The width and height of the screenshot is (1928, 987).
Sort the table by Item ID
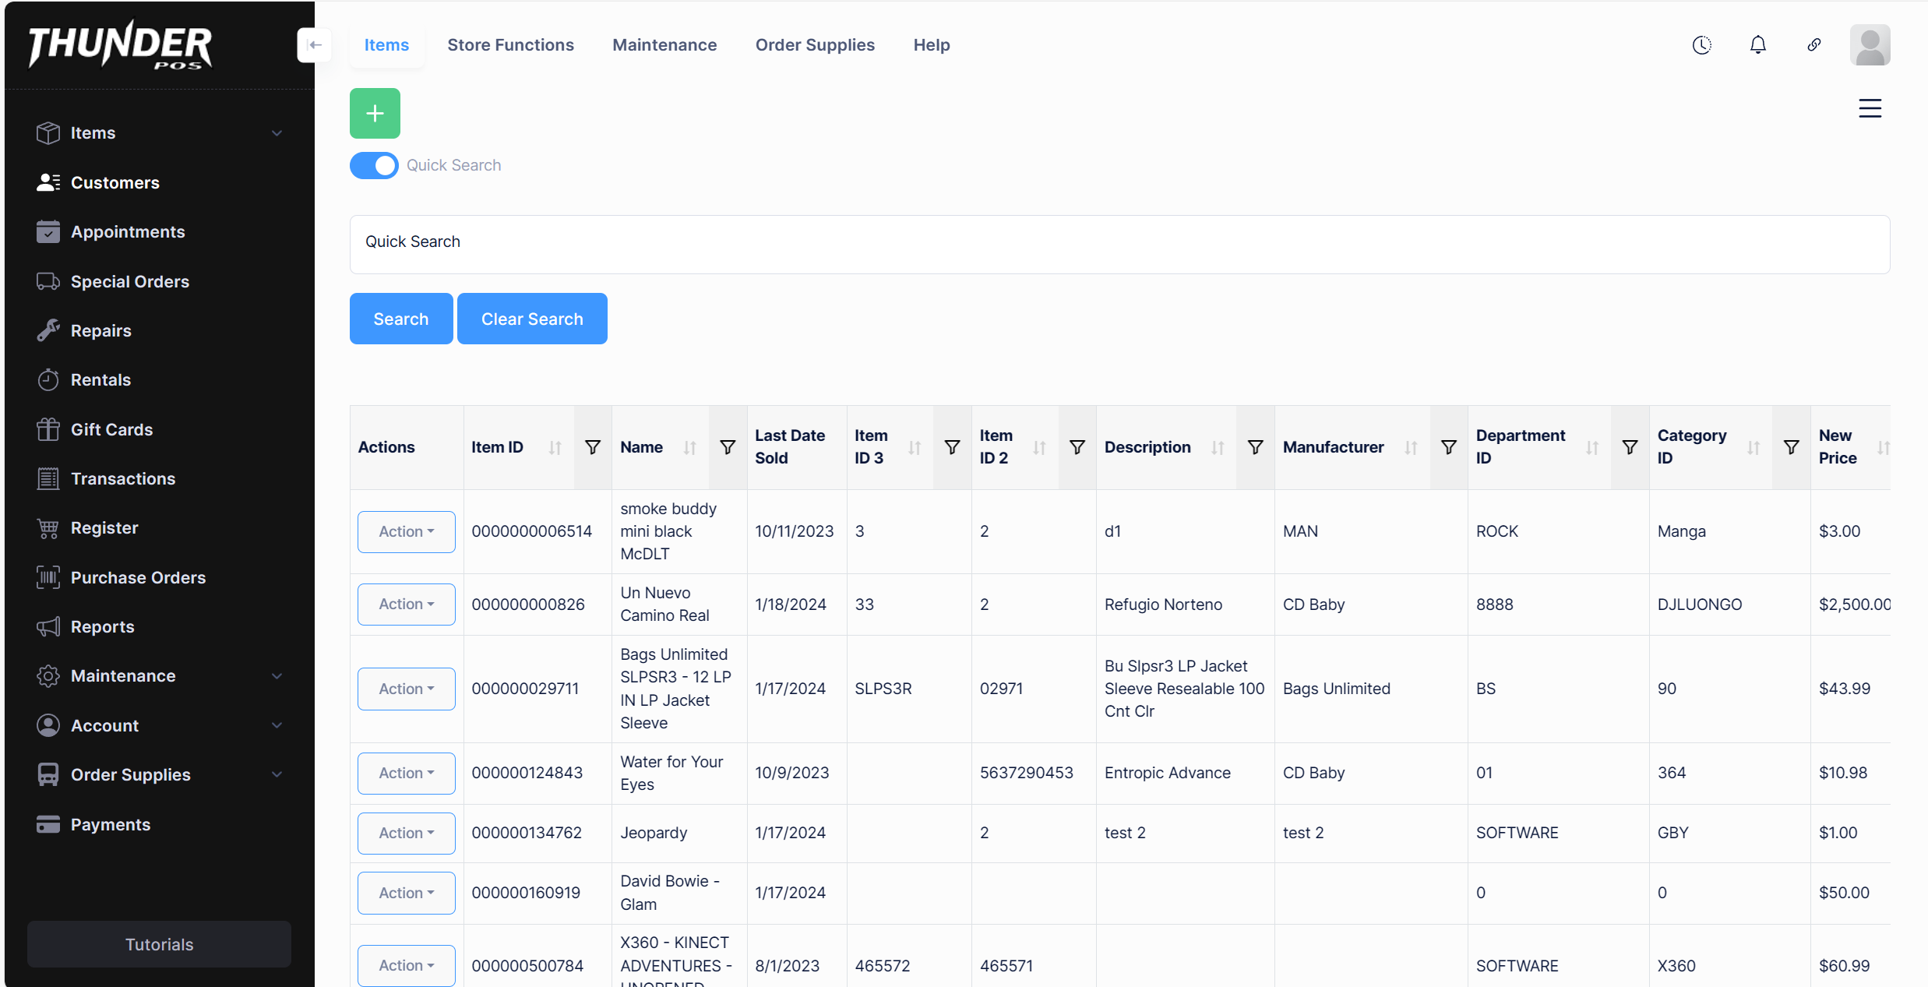[x=555, y=447]
